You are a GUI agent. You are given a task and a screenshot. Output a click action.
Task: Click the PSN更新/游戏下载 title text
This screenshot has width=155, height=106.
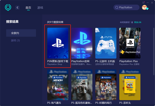pos(58,61)
